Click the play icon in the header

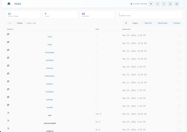pos(151,4)
